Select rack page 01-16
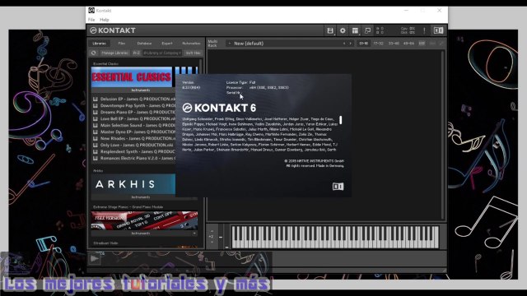The image size is (527, 296). tap(363, 44)
